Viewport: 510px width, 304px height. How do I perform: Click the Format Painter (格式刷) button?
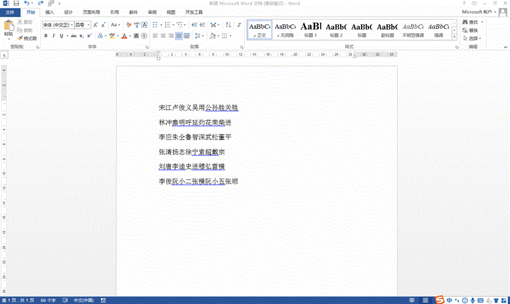[26, 38]
